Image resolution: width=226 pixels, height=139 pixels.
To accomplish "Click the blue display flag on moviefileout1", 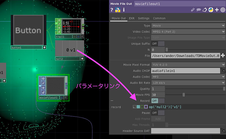I will 62,98.
